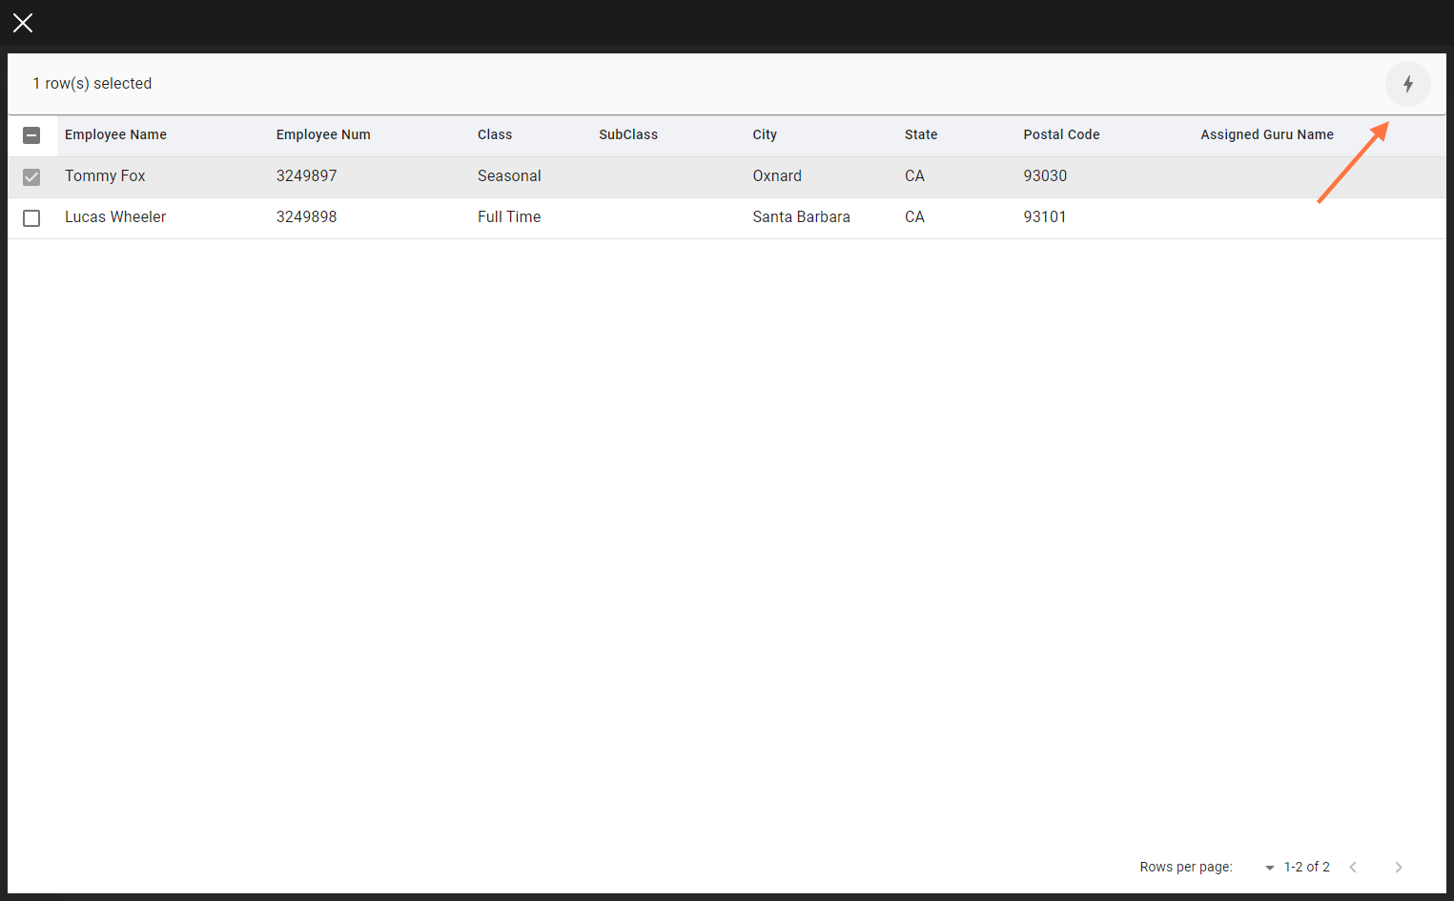This screenshot has width=1454, height=901.
Task: Click postal code 93101
Action: click(x=1045, y=216)
